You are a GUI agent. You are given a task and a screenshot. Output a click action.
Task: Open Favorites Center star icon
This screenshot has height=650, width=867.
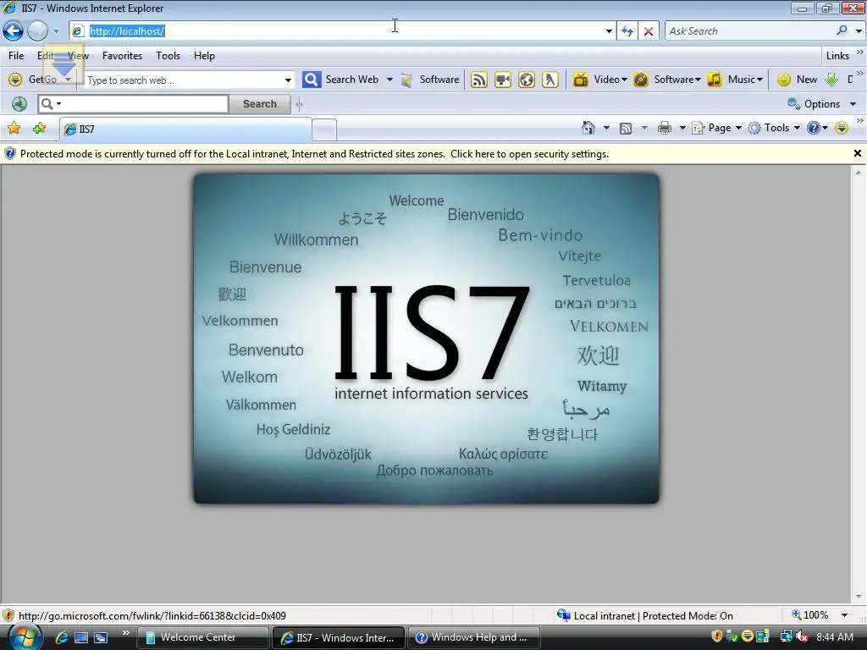pyautogui.click(x=14, y=129)
